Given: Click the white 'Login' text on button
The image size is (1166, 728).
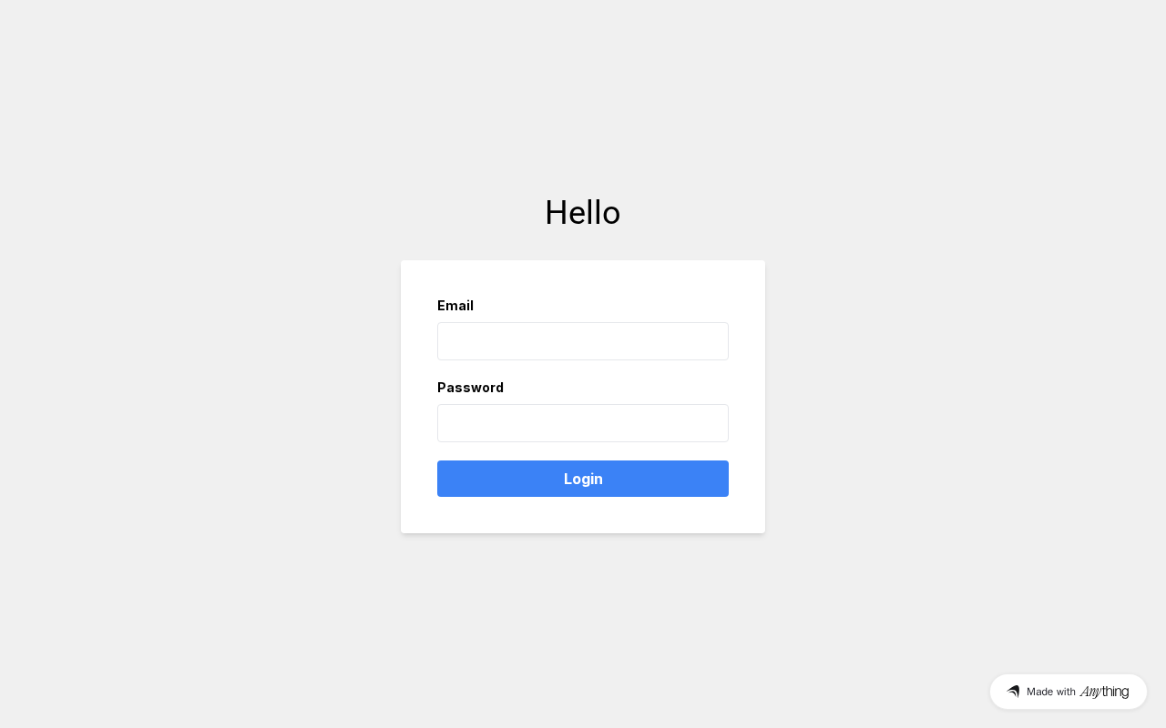Looking at the screenshot, I should [x=583, y=479].
